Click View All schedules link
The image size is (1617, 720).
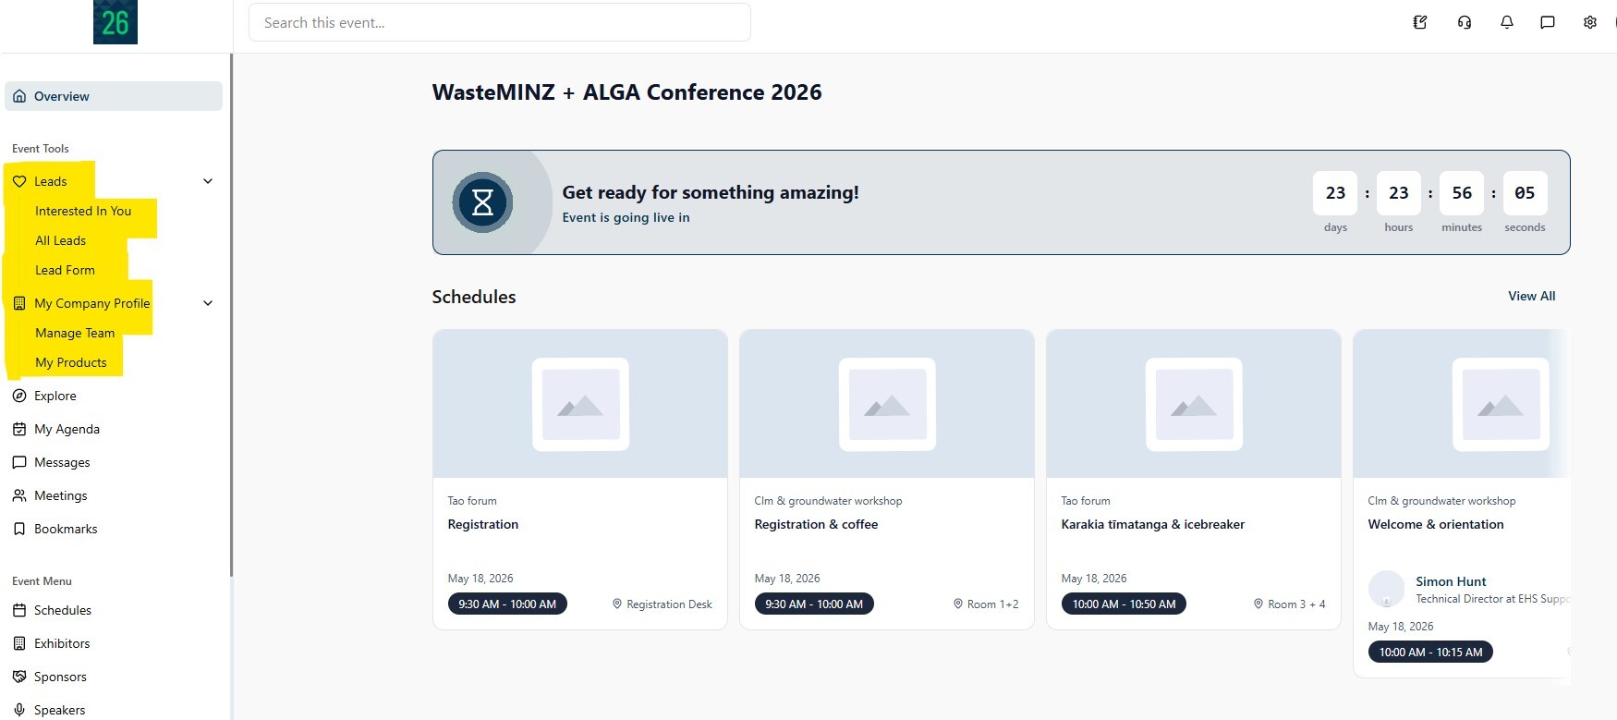click(1532, 296)
